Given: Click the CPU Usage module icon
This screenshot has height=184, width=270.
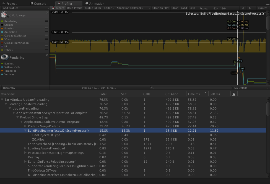Looking at the screenshot, I should (4, 15).
